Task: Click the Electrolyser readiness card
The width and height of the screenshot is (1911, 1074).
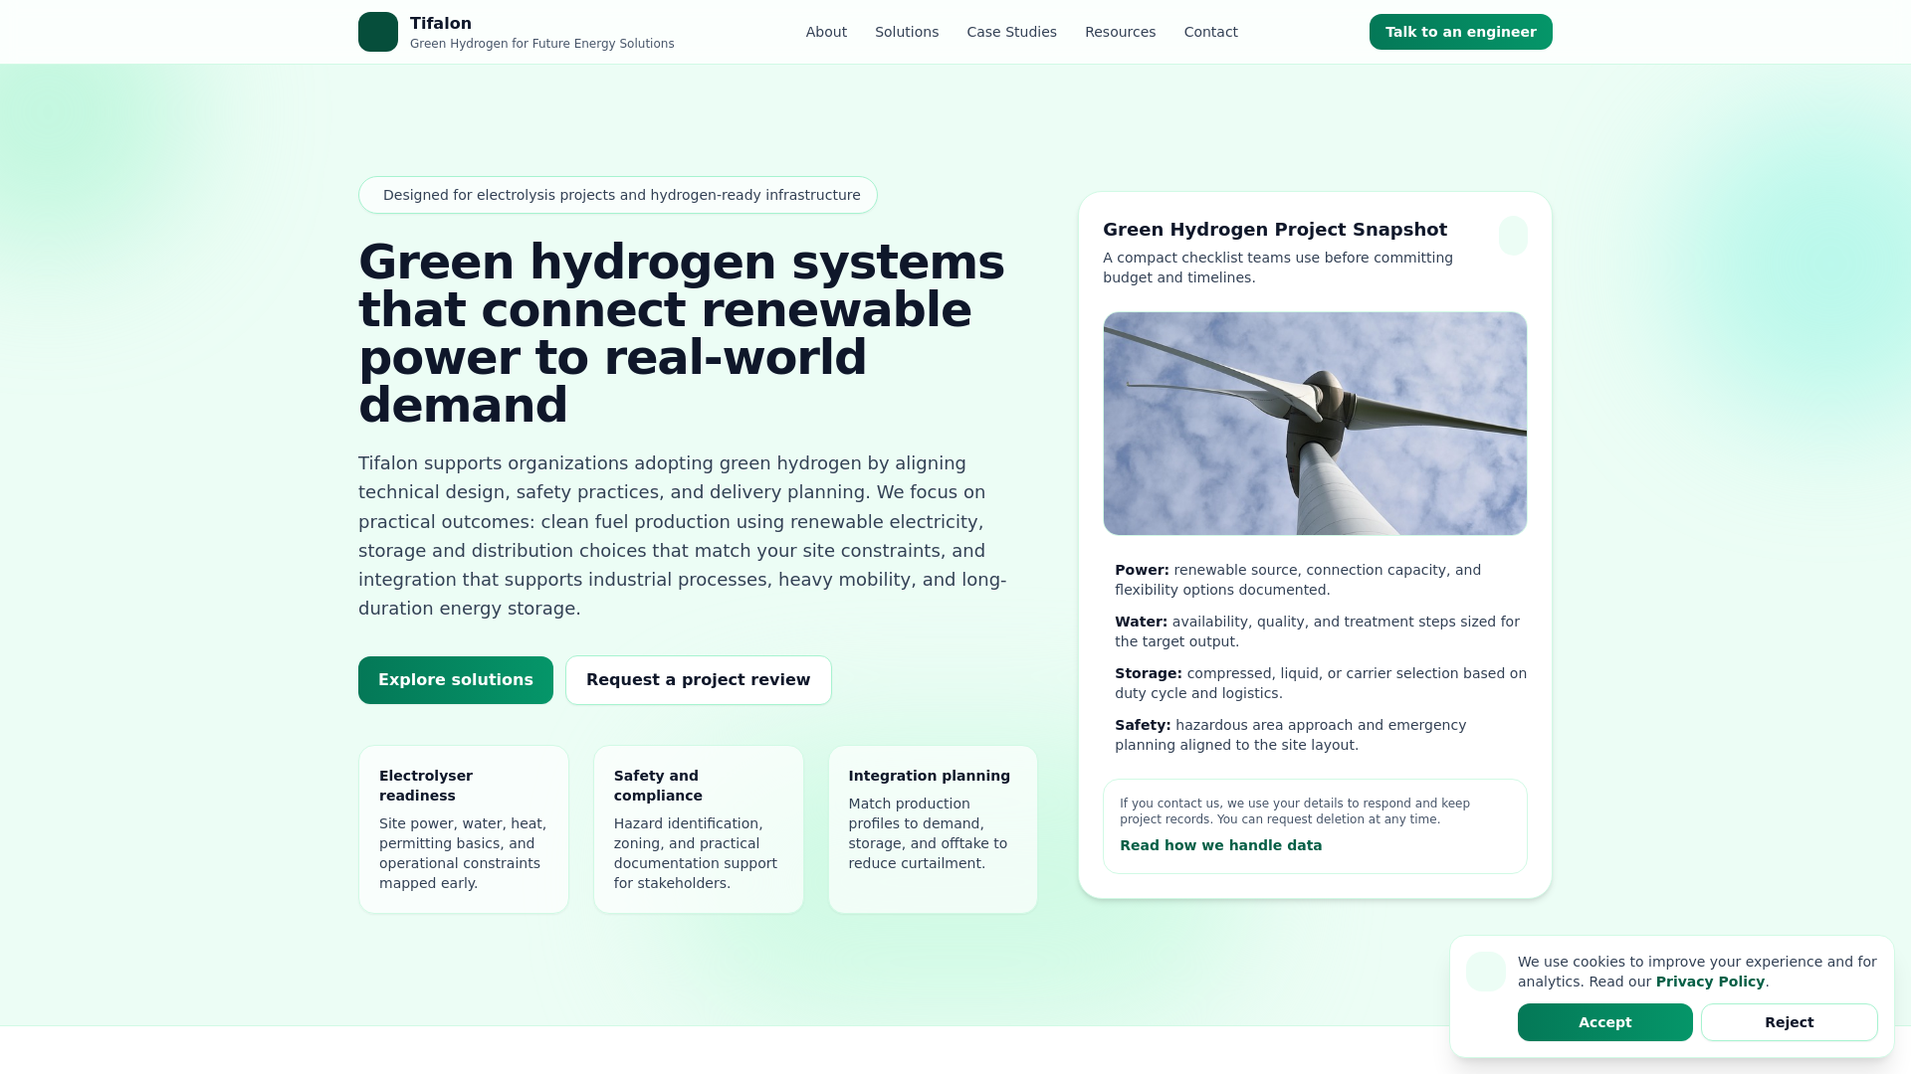Action: (464, 829)
